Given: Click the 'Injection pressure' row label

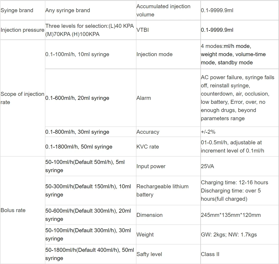Looking at the screenshot, I should [22, 30].
